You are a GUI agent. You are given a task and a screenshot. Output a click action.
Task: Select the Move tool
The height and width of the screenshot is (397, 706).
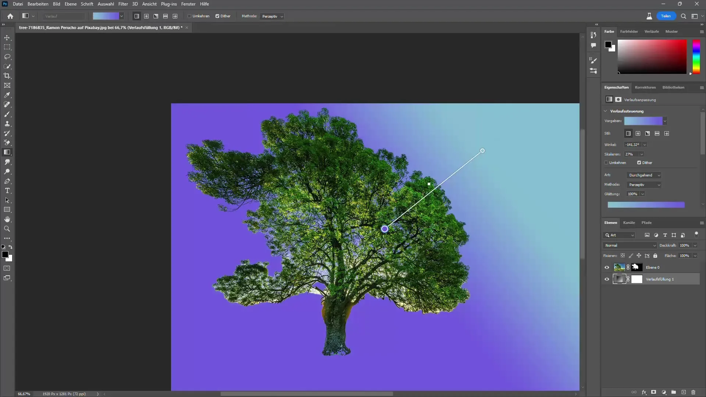tap(7, 37)
